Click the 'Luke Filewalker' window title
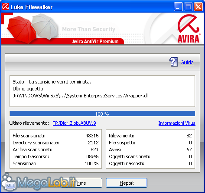The image size is (205, 193). 32,7
